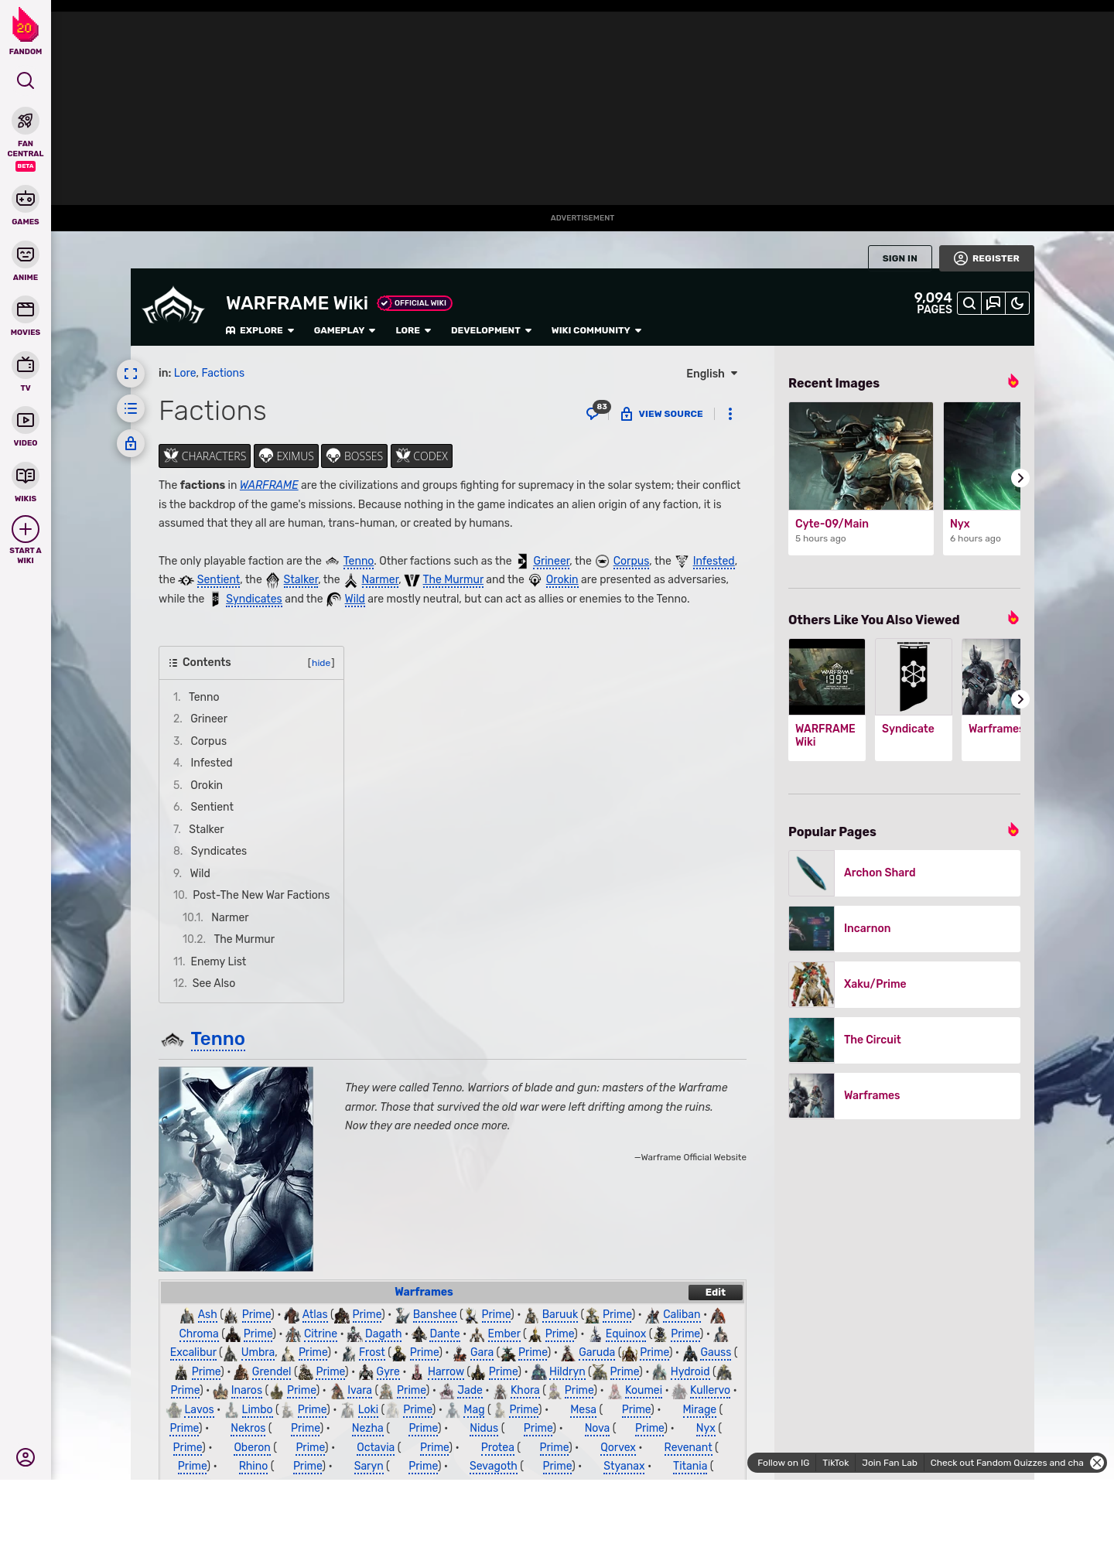
Task: Open the Lore menu
Action: (x=413, y=330)
